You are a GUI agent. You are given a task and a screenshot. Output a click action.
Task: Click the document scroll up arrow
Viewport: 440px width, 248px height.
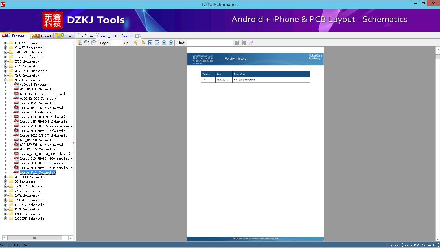coord(438,49)
